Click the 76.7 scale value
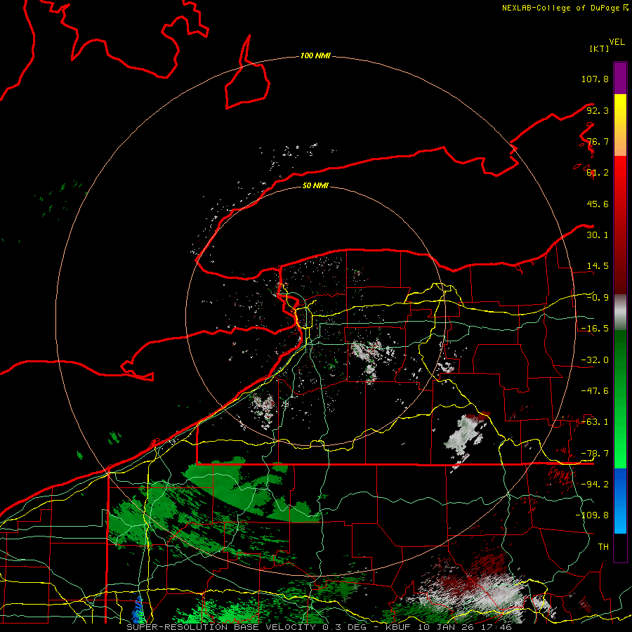The height and width of the screenshot is (632, 632). click(598, 141)
